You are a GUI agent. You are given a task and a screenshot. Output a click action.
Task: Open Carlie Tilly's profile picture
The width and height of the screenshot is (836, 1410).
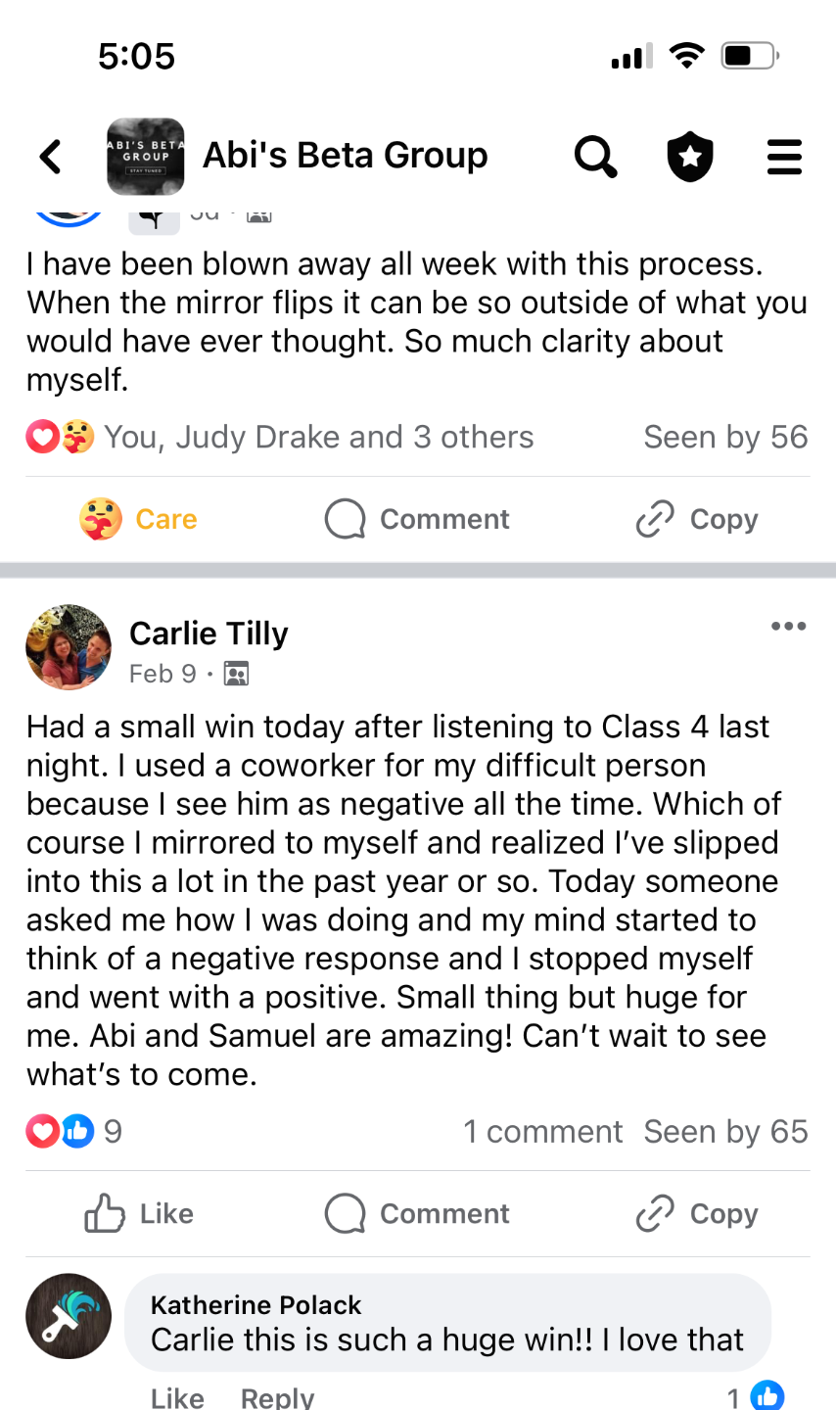pyautogui.click(x=69, y=647)
